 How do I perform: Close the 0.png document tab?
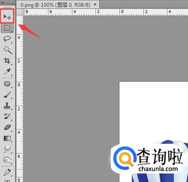pyautogui.click(x=95, y=5)
